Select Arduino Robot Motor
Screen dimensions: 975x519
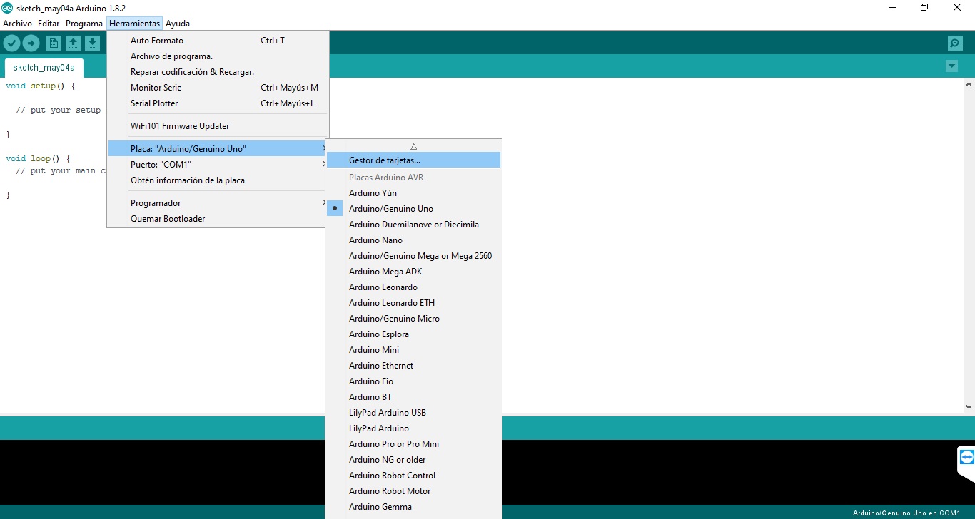coord(414,491)
